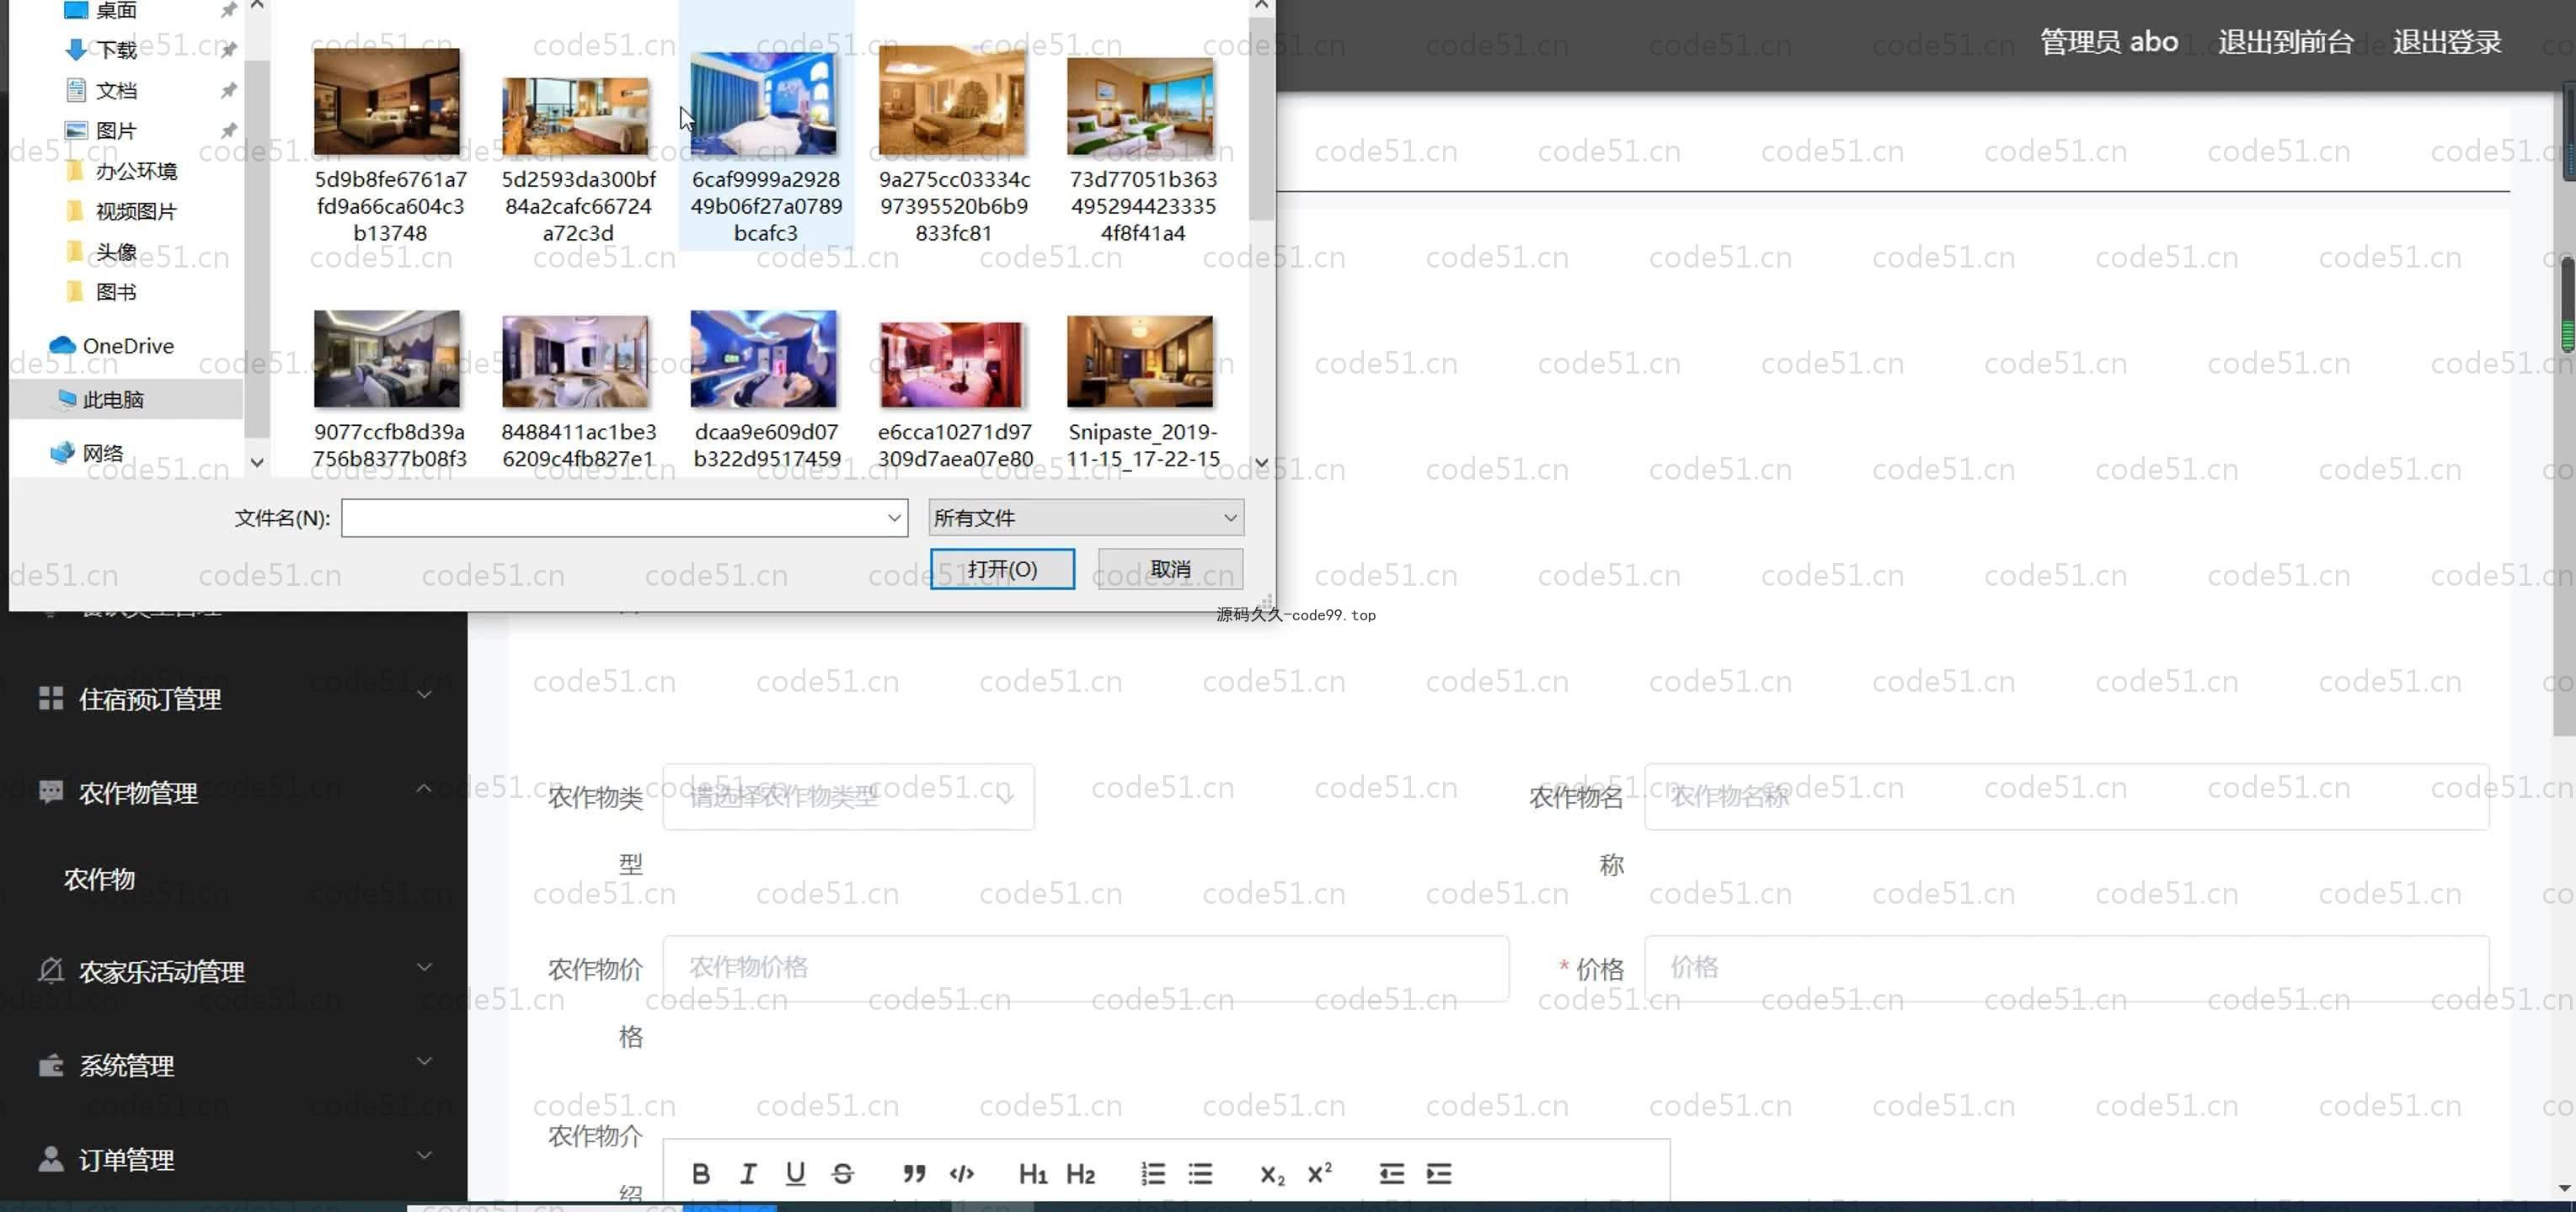Open the filename history dropdown arrow
This screenshot has width=2576, height=1212.
click(x=894, y=518)
